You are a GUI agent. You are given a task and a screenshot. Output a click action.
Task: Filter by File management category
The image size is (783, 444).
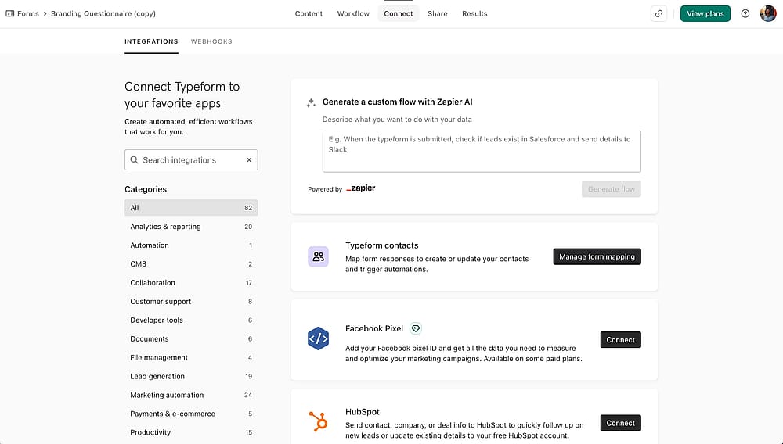coord(191,357)
